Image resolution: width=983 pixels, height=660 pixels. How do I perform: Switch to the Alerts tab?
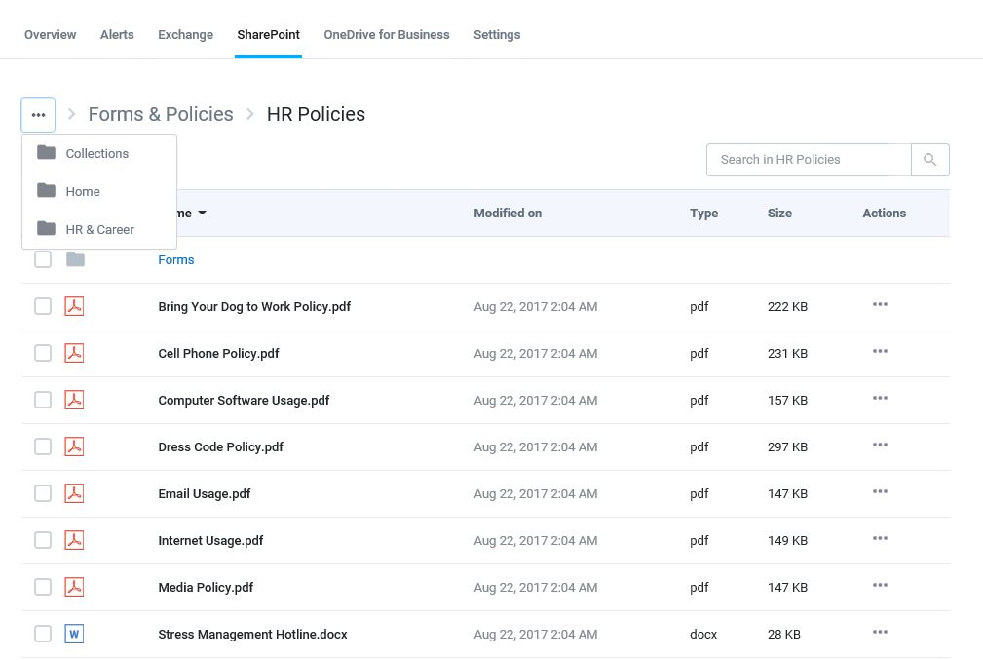117,34
